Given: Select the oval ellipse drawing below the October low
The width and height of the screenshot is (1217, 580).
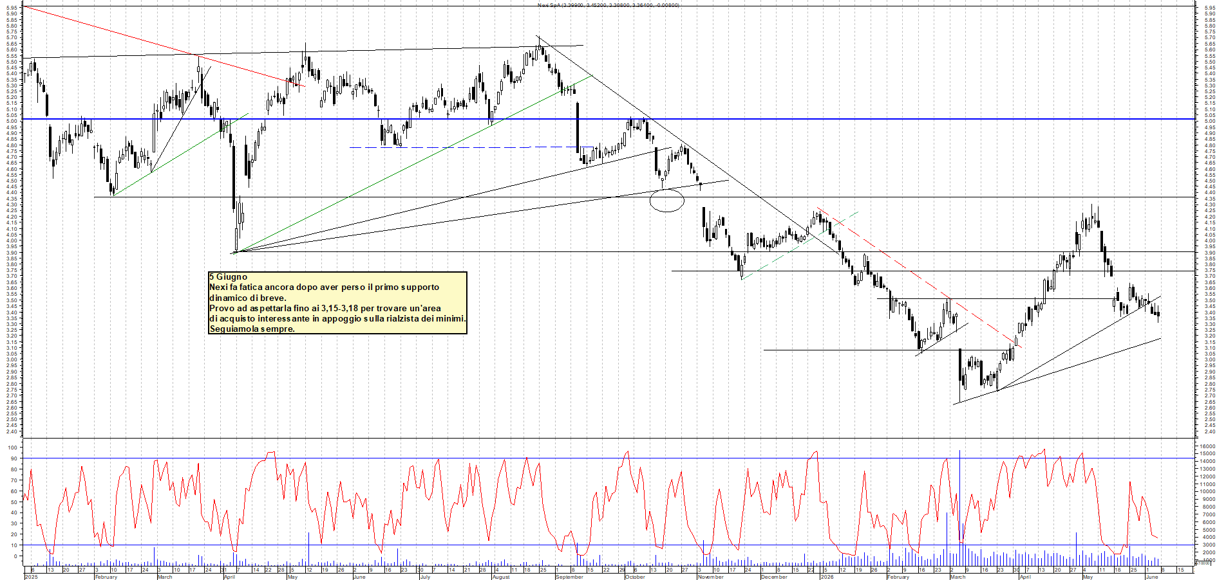Looking at the screenshot, I should (667, 201).
